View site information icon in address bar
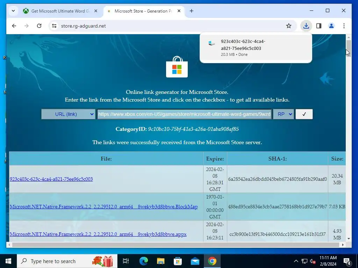This screenshot has width=358, height=268. (54, 26)
